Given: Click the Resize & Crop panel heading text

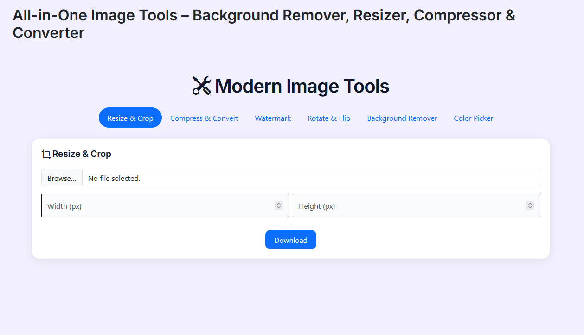Looking at the screenshot, I should (82, 154).
